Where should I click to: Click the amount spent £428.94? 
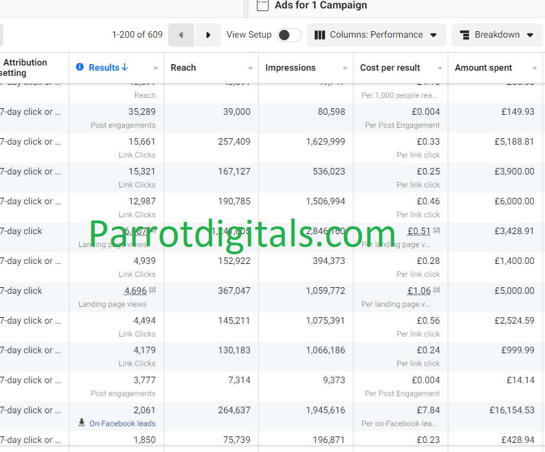(x=518, y=440)
